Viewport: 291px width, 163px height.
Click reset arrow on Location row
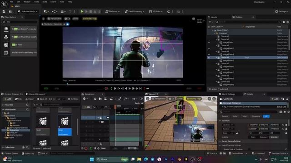[x=283, y=125]
